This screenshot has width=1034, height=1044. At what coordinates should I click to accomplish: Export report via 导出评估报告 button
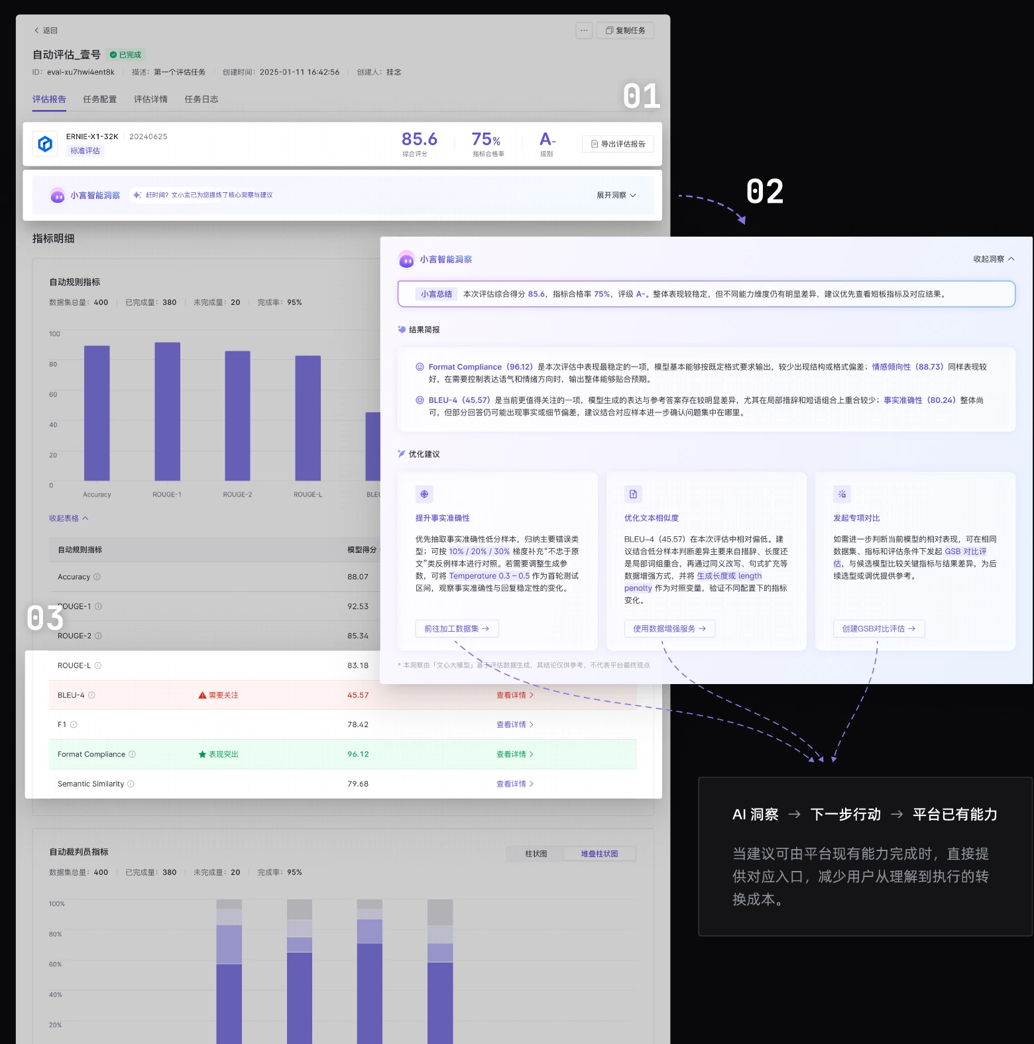tap(618, 144)
